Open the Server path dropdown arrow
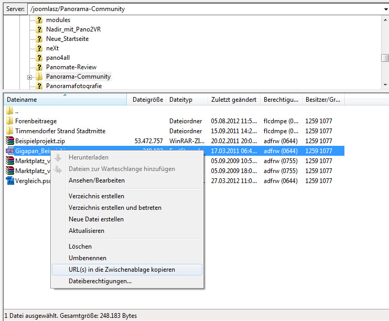This screenshot has width=389, height=321. click(x=384, y=9)
